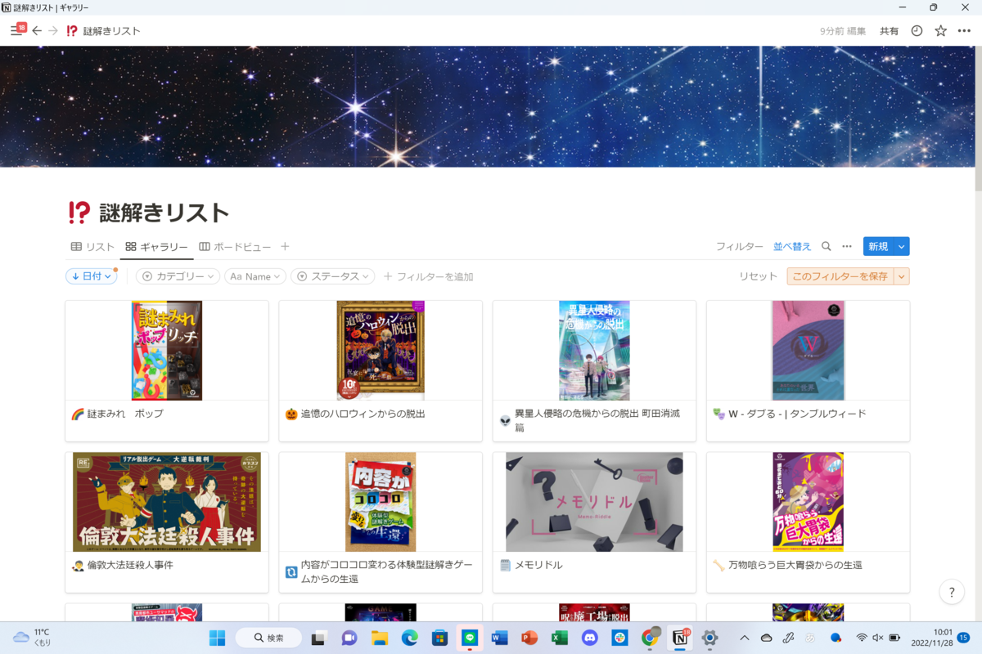982x654 pixels.
Task: Go forward with the right arrow
Action: coord(53,31)
